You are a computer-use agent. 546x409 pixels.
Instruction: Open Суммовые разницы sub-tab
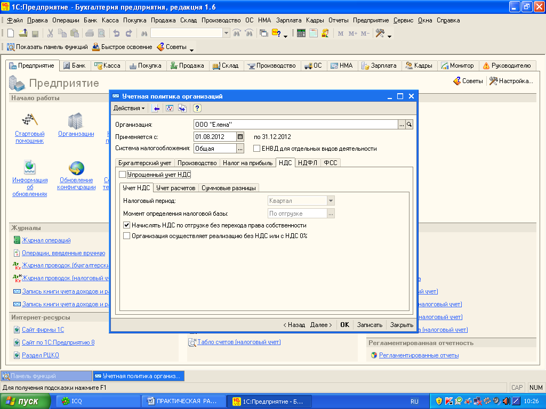click(228, 188)
